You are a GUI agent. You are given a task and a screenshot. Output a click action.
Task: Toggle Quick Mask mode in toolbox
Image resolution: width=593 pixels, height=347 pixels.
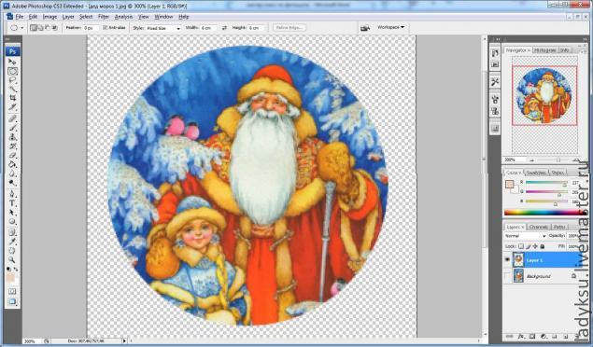click(x=12, y=291)
